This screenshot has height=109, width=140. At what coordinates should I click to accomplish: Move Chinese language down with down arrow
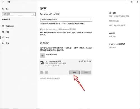[46, 72]
